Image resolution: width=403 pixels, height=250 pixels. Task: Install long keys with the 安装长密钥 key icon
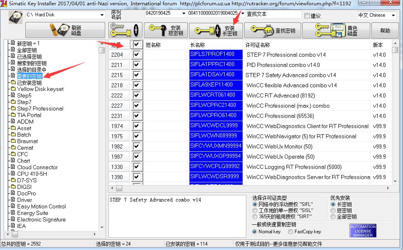[216, 30]
